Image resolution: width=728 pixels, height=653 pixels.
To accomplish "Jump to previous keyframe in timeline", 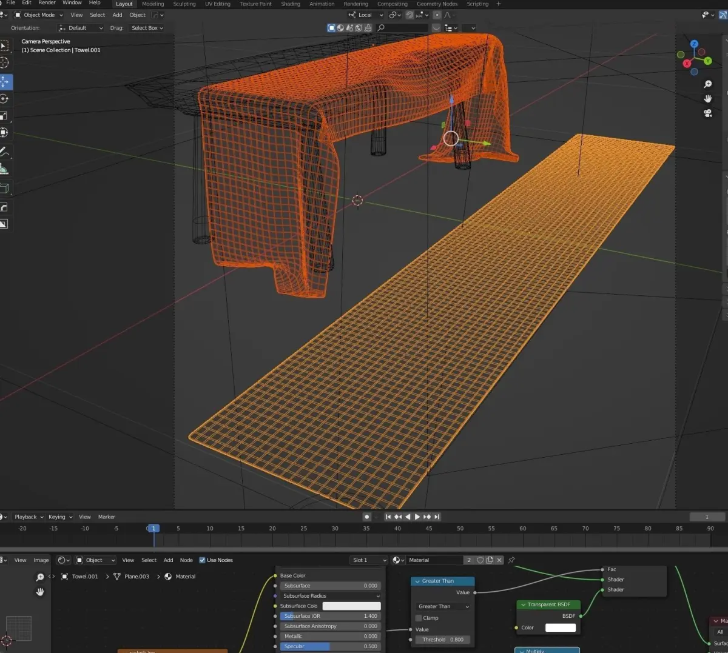I will pyautogui.click(x=398, y=517).
